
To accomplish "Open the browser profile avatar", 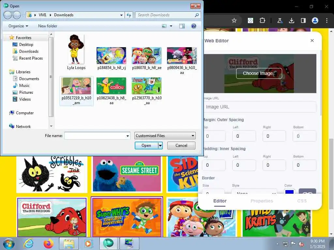I will tap(315, 21).
